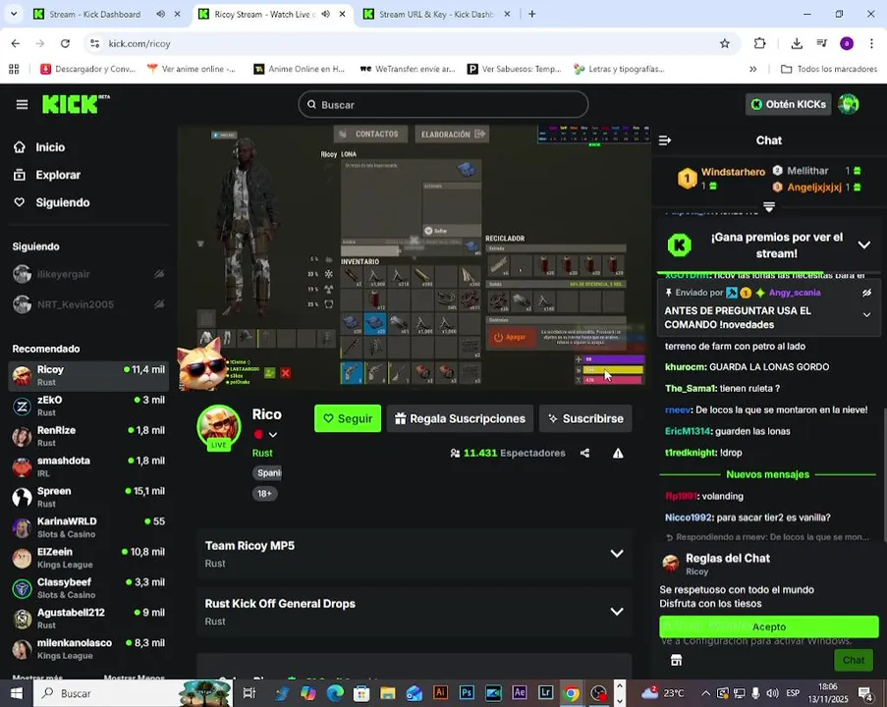The height and width of the screenshot is (707, 887).
Task: Expand the Gana premios por ver el stream banner
Action: pyautogui.click(x=863, y=245)
